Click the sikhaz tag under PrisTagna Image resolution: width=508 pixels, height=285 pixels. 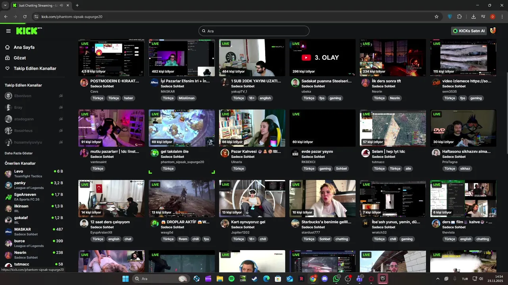pyautogui.click(x=465, y=169)
